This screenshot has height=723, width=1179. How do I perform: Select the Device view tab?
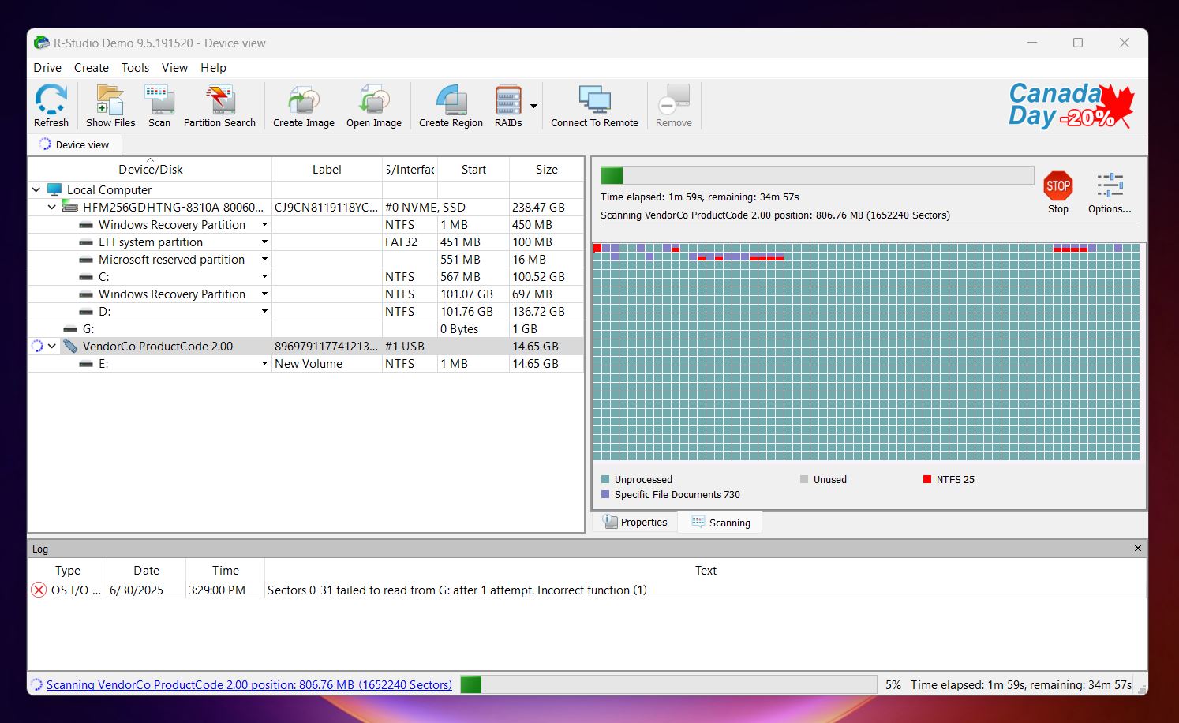click(x=75, y=144)
